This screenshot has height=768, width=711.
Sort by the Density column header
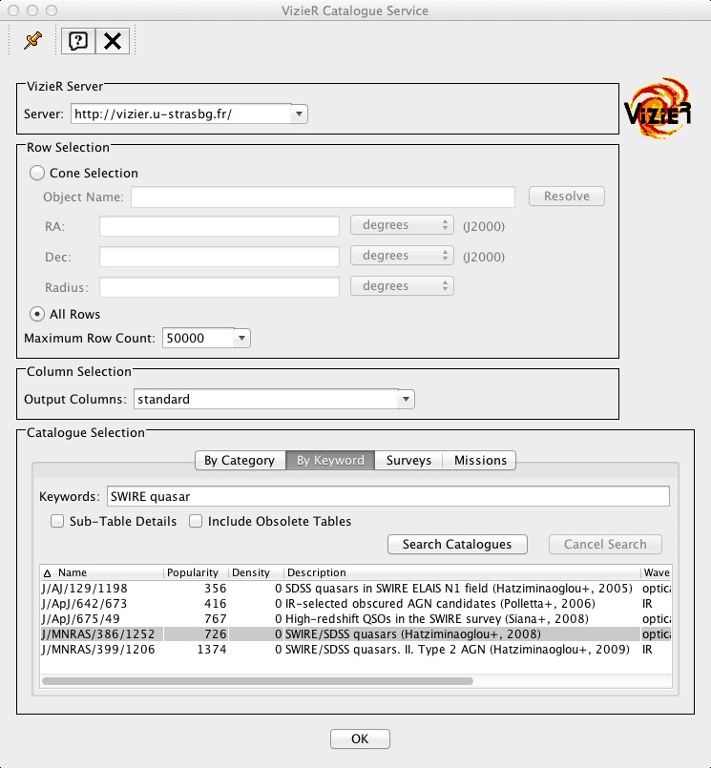click(x=257, y=572)
